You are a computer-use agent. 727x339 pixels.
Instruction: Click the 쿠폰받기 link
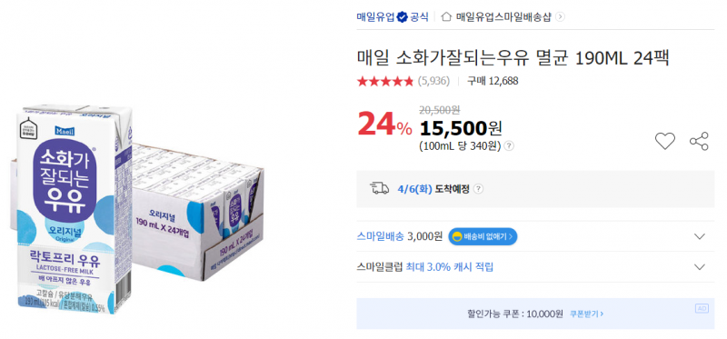(586, 314)
